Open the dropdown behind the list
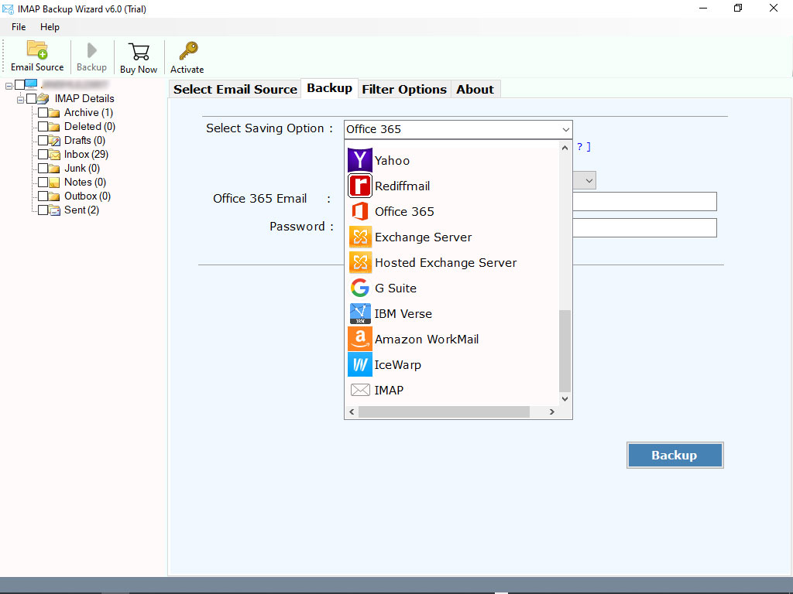 (x=589, y=180)
